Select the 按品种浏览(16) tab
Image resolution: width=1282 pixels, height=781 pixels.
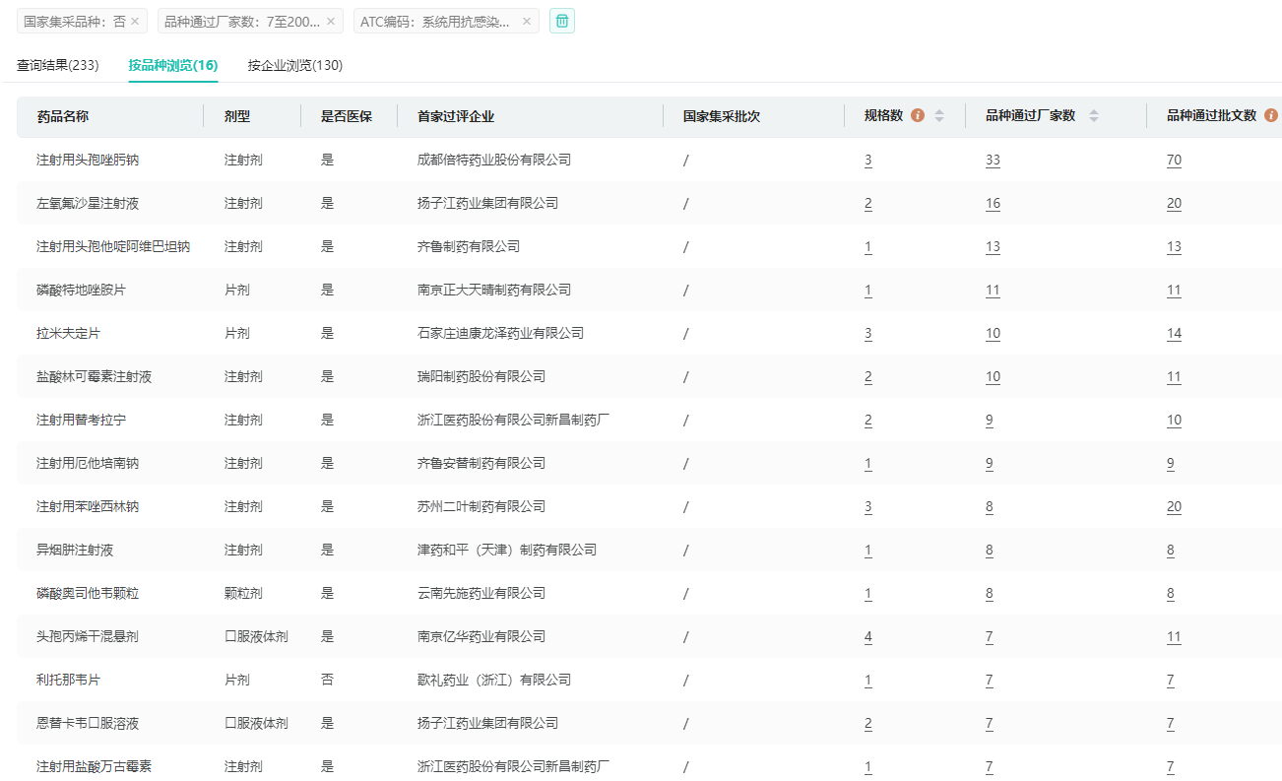173,65
